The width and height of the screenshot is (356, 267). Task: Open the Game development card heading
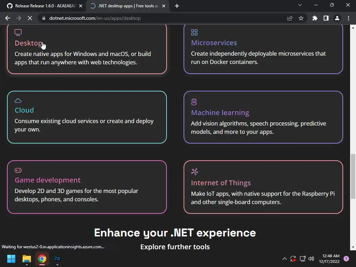[x=47, y=180]
